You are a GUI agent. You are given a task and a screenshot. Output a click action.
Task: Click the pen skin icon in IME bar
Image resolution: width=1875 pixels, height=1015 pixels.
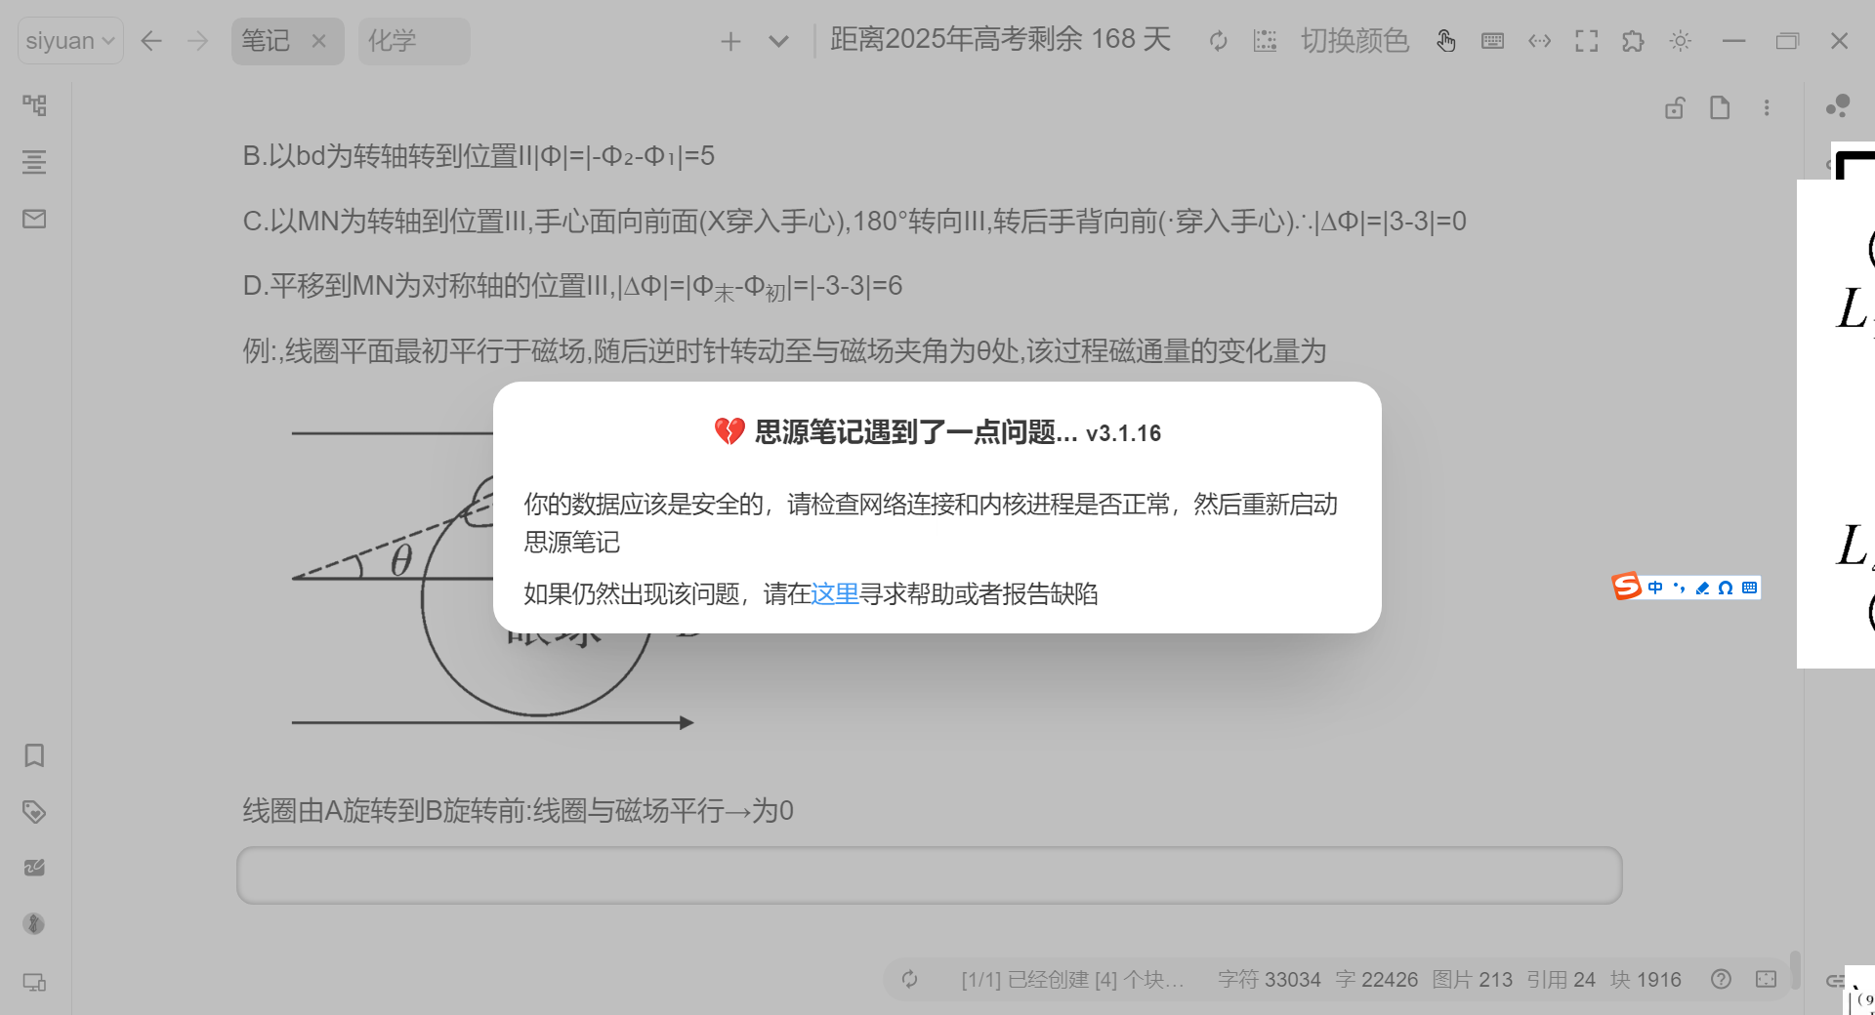click(x=1702, y=588)
